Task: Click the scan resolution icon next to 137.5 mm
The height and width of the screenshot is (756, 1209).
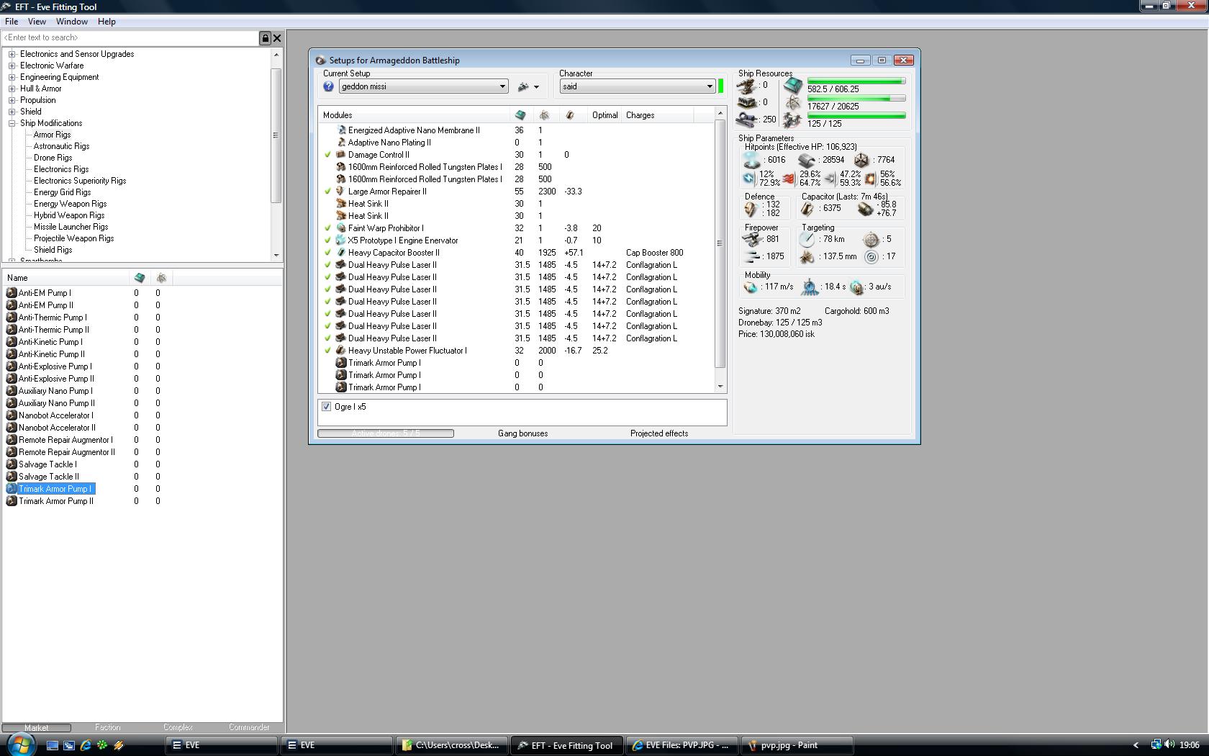Action: click(807, 256)
